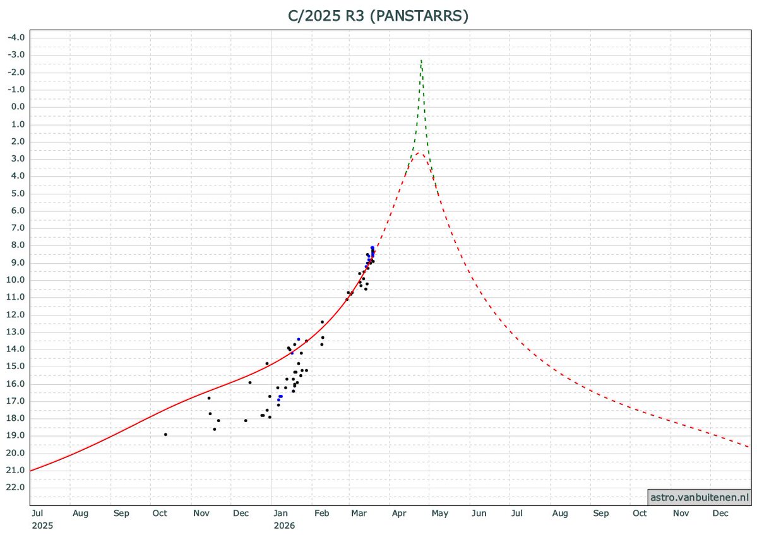Click the 2026 year label
757x535 pixels.
pyautogui.click(x=284, y=526)
